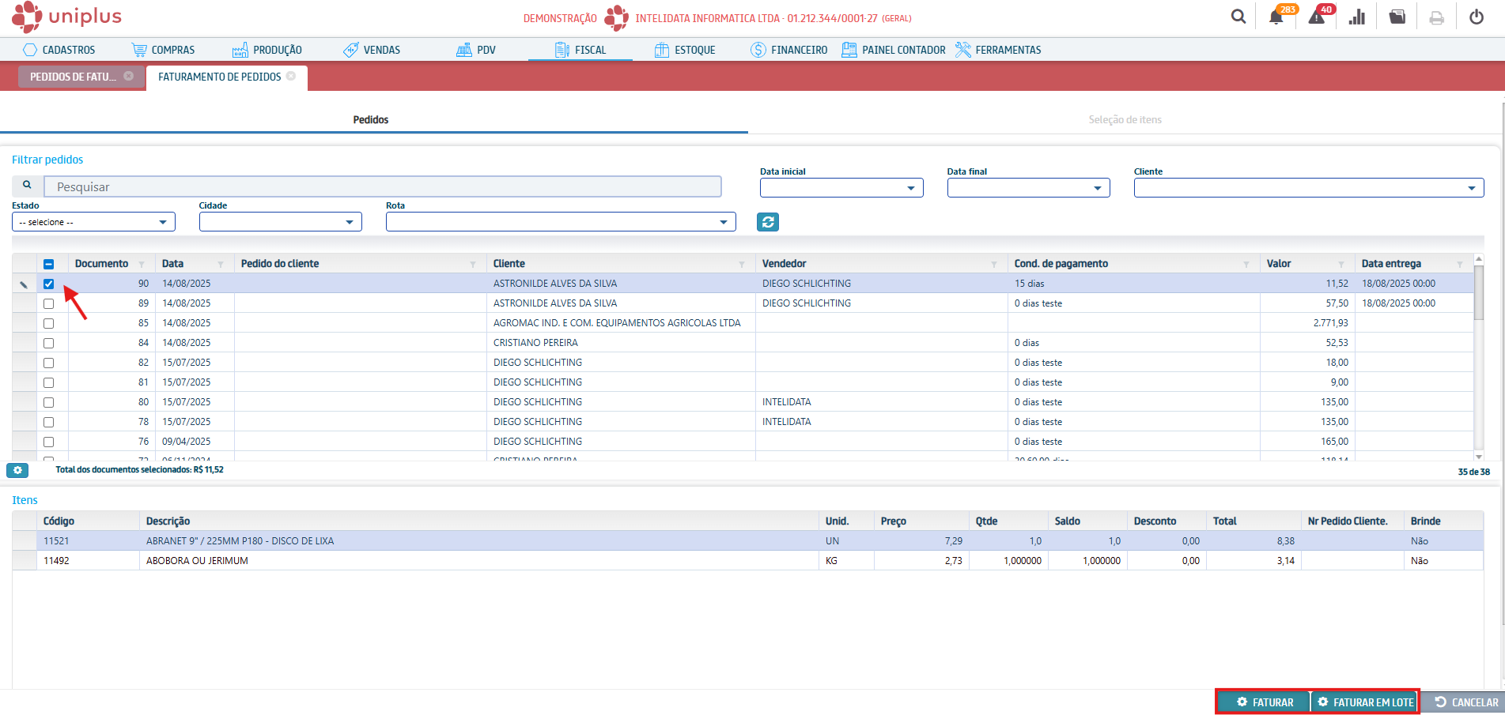Check the checkbox for document 89

pos(49,303)
